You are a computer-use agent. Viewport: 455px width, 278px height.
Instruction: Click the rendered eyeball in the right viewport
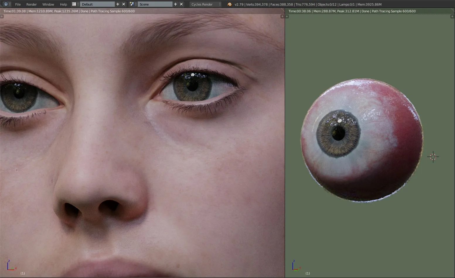362,140
